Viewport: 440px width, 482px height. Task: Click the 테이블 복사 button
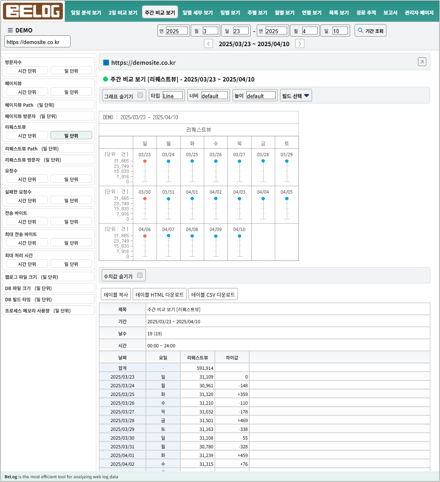click(116, 295)
